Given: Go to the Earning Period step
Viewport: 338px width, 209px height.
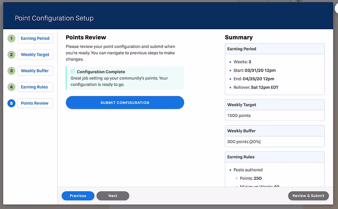Looking at the screenshot, I should click(x=35, y=38).
